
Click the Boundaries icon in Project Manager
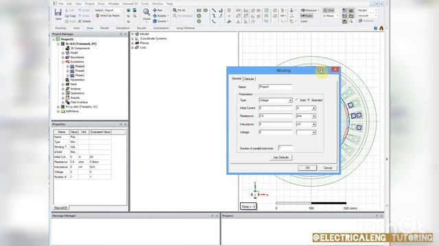click(67, 57)
